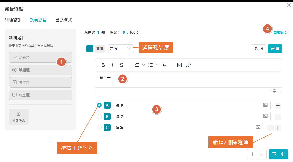Switch to the 測驗資訊 tab
Viewport: 293px width, 162px height.
(13, 20)
